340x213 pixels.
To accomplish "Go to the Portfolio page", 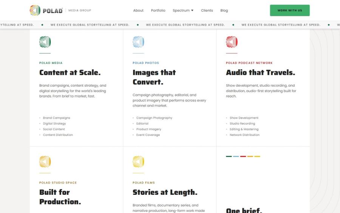I will (158, 11).
